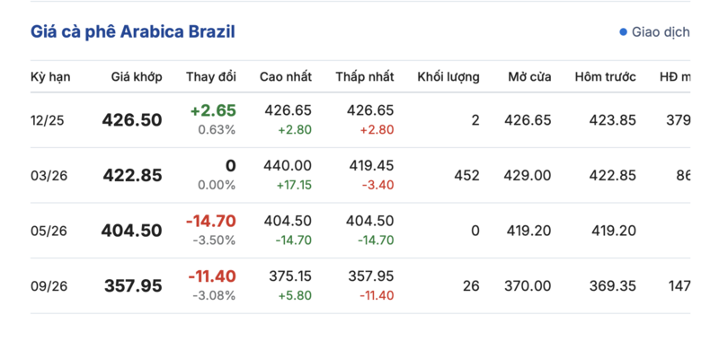This screenshot has height=341, width=719.
Task: Select the 05/26 contract term
Action: point(49,231)
